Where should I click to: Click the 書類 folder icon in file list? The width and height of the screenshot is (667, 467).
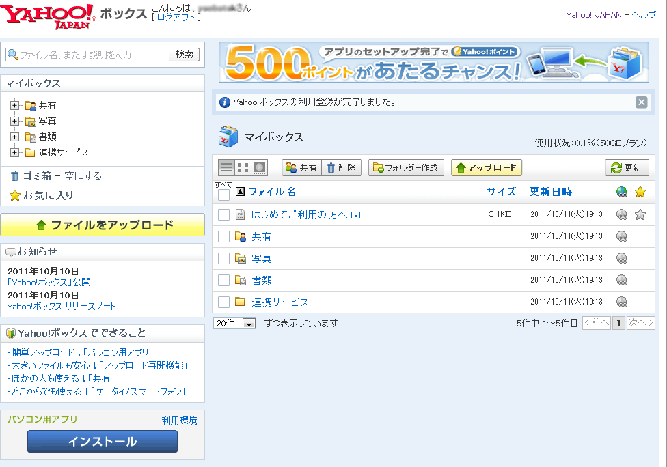[241, 280]
